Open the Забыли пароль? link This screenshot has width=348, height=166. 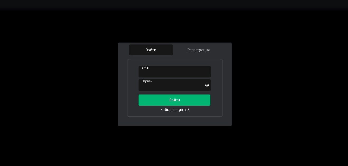pyautogui.click(x=175, y=110)
